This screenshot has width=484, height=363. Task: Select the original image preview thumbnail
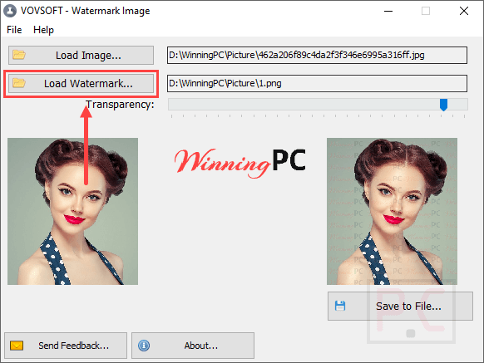click(72, 211)
